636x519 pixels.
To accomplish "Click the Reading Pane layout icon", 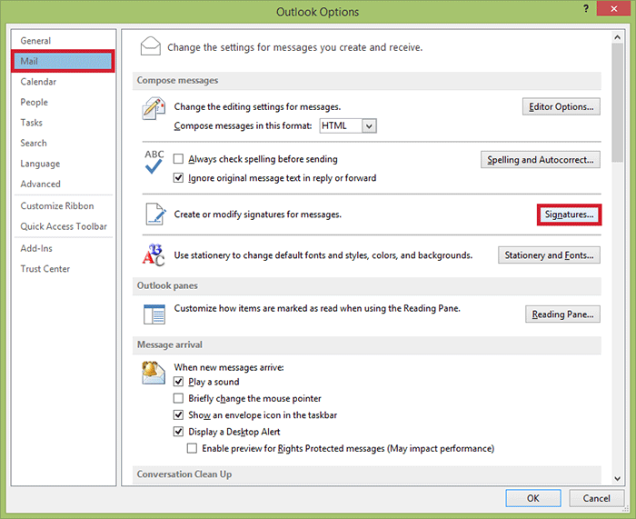I will point(154,314).
